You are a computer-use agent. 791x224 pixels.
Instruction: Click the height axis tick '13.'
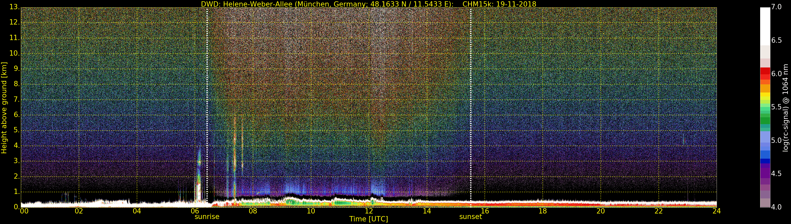pos(15,7)
